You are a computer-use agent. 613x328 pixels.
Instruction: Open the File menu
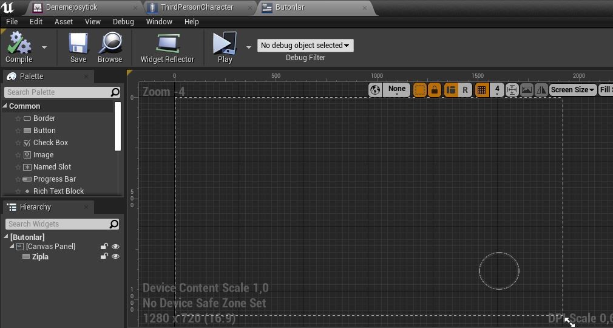(x=12, y=21)
